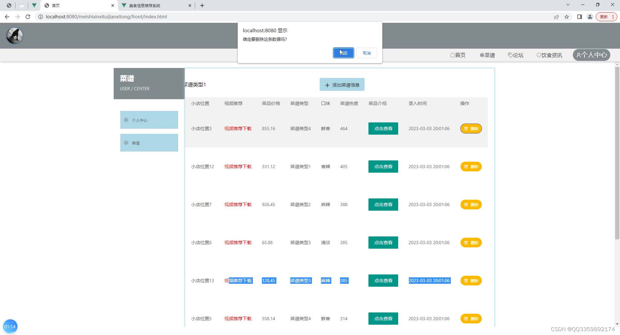Viewport: 620px width, 335px height.
Task: Click 点击查看 for 小店位置6
Action: [383, 243]
